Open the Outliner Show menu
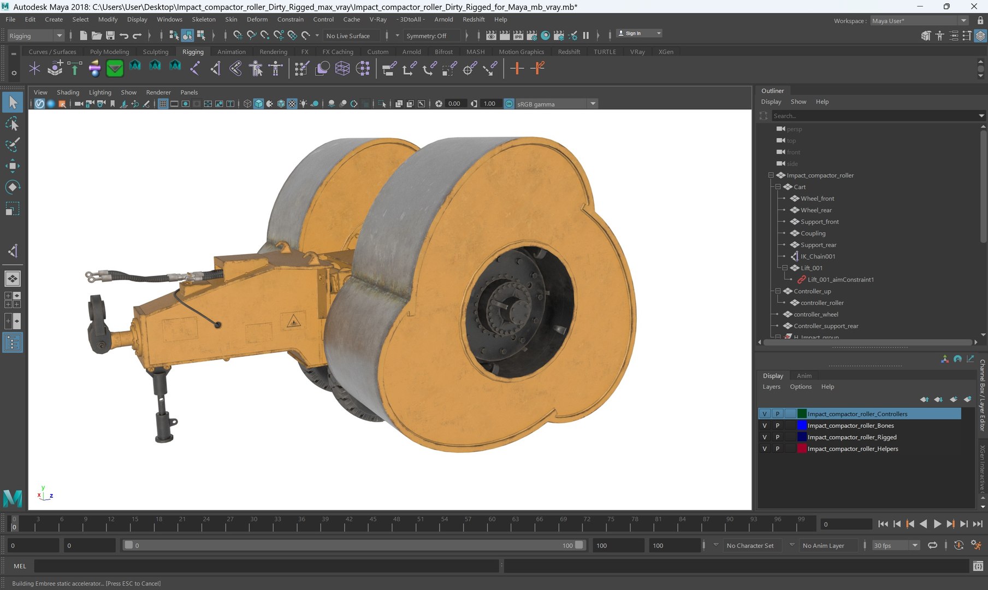Image resolution: width=988 pixels, height=590 pixels. 798,102
